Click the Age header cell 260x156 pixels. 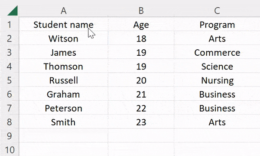click(141, 25)
